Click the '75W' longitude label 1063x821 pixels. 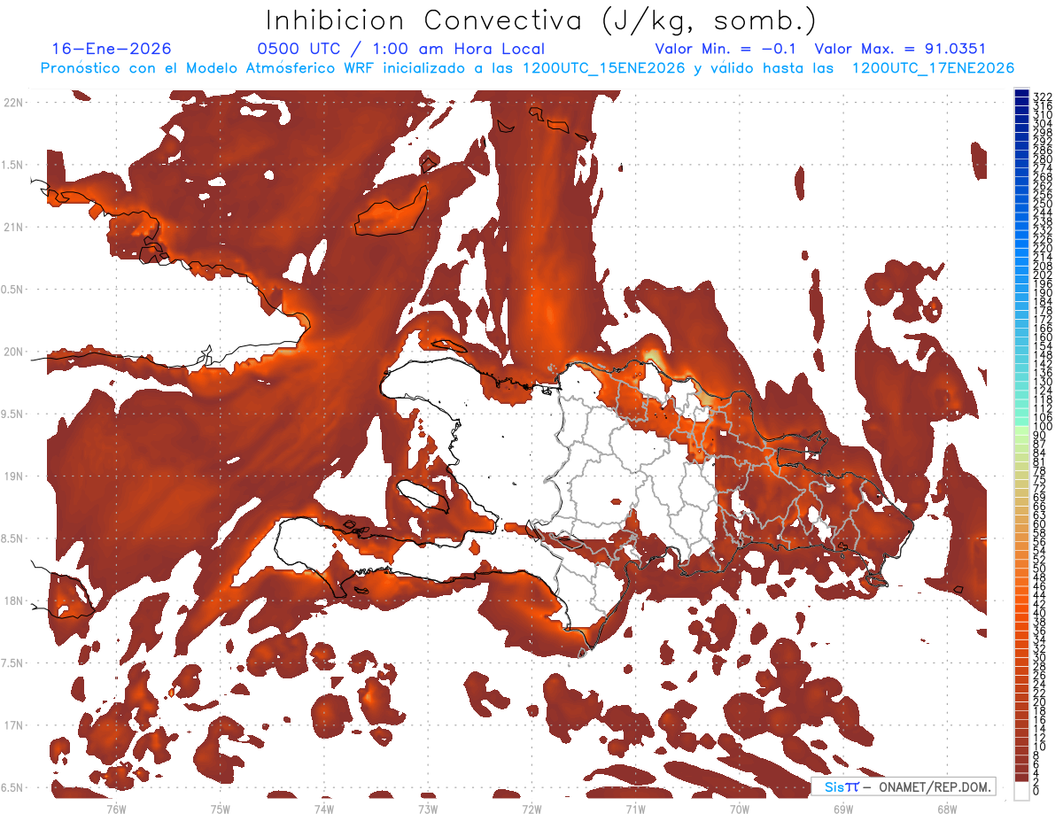pos(221,809)
